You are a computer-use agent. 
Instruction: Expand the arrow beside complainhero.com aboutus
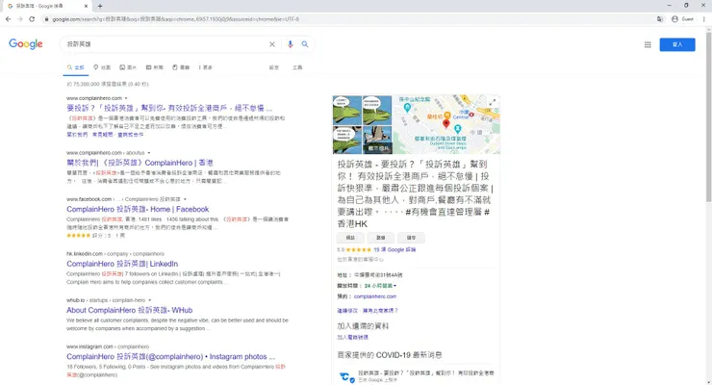pos(149,153)
